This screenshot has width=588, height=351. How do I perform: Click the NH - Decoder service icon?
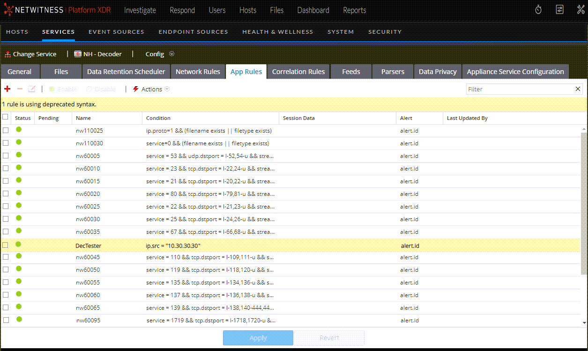78,54
